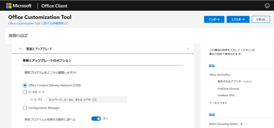Click the 製品 summary heading
Viewport: 274px width, 128px height.
pyautogui.click(x=212, y=66)
